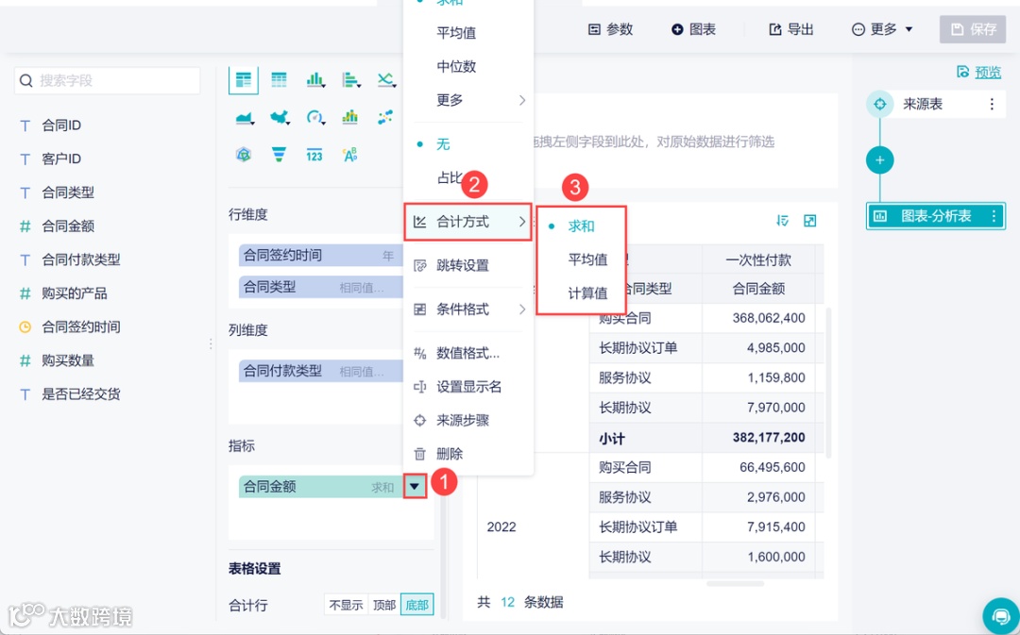Click the 搜索字段 search input
The height and width of the screenshot is (635, 1020).
pyautogui.click(x=107, y=81)
